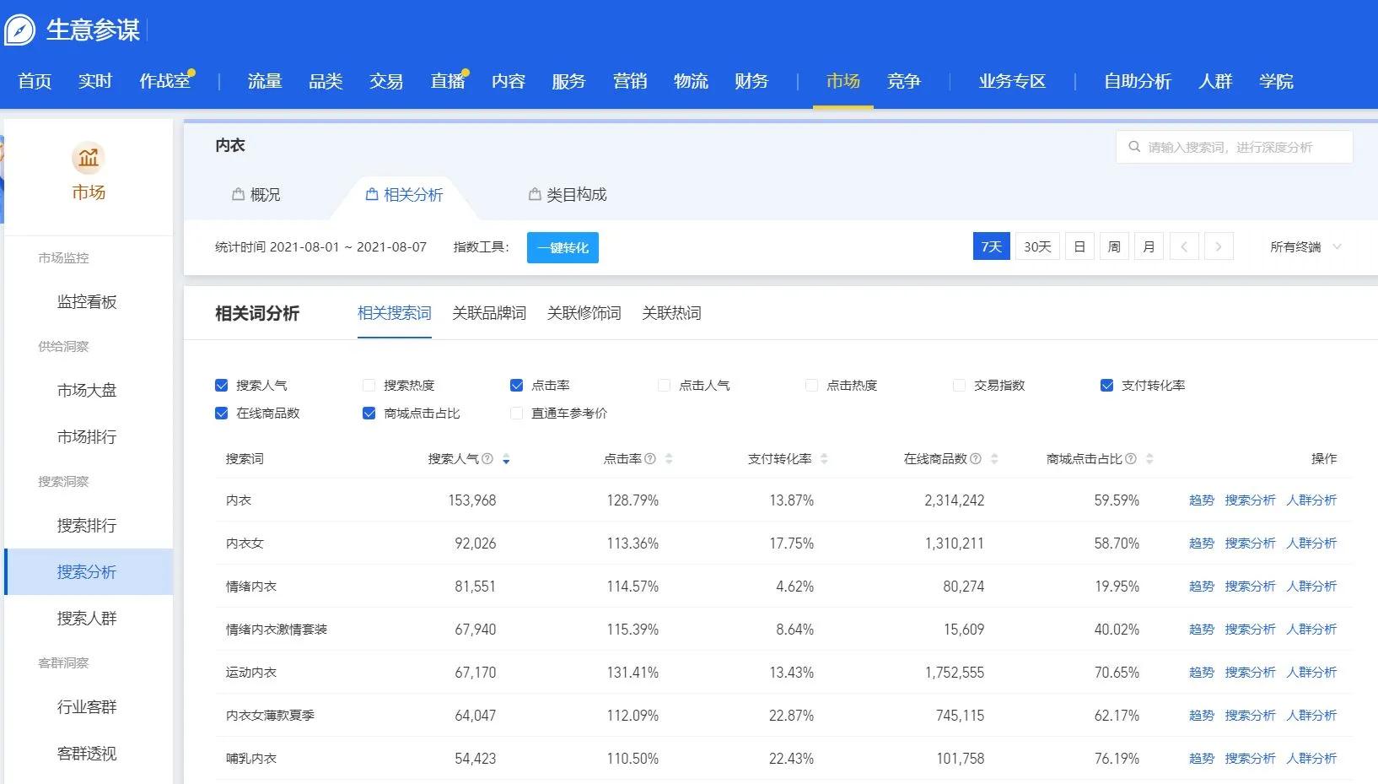
Task: Switch to the 关联品牌词 tab
Action: point(489,313)
